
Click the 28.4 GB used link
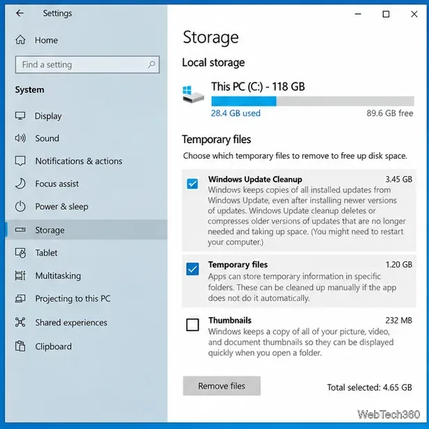coord(236,113)
